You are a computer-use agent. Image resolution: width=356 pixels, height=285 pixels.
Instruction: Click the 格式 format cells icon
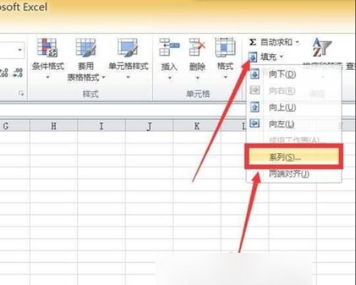(x=225, y=47)
